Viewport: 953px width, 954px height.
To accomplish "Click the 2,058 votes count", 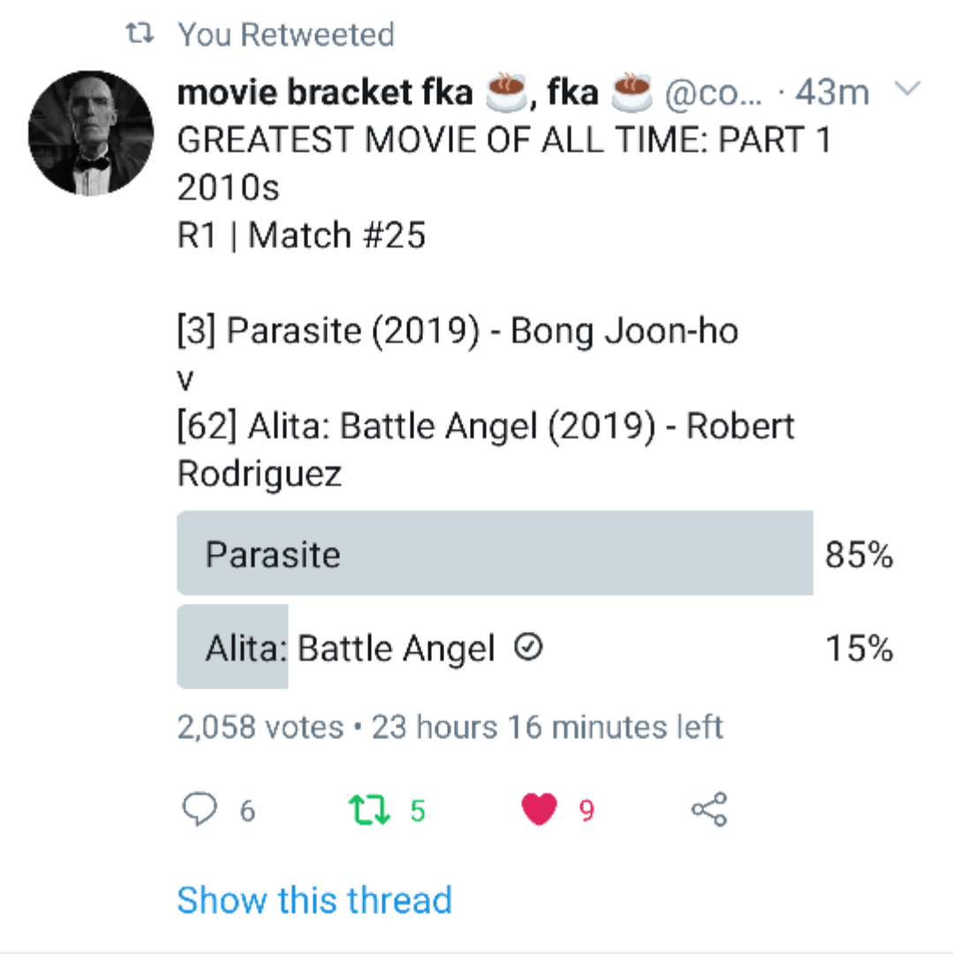I will (261, 727).
